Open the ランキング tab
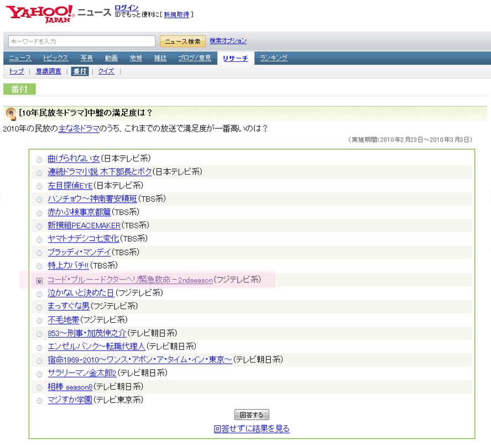This screenshot has width=491, height=445. (274, 58)
